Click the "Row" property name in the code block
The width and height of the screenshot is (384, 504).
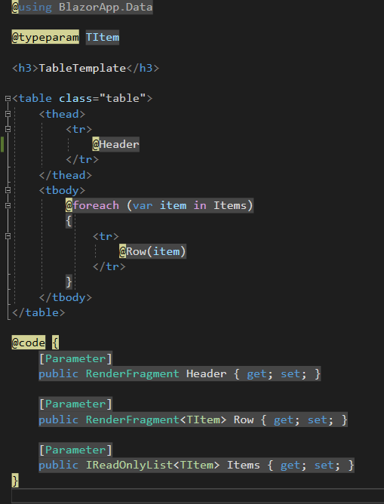244,419
